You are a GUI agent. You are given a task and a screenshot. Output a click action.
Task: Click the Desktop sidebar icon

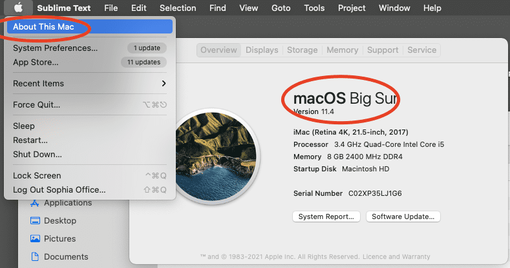[x=35, y=221]
